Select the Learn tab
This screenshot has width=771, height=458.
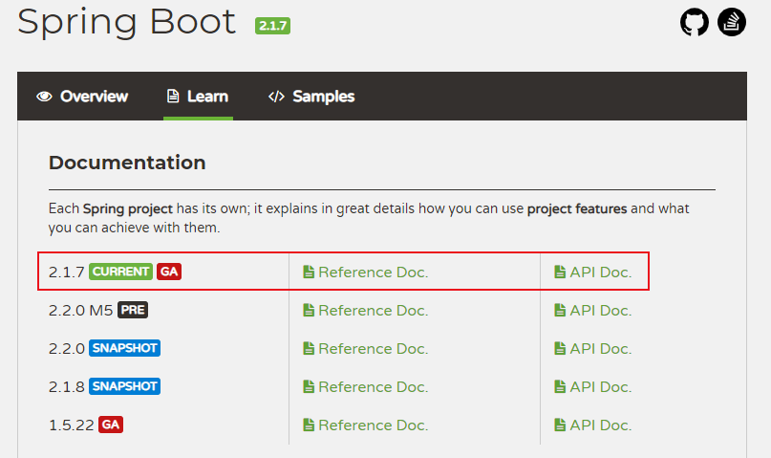(x=198, y=97)
